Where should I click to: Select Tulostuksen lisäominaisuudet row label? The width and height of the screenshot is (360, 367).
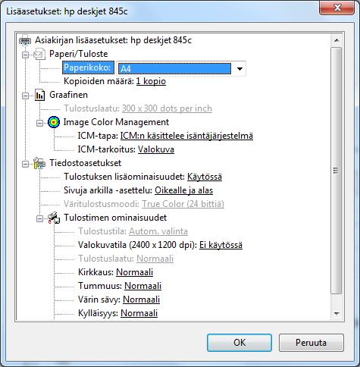click(124, 177)
